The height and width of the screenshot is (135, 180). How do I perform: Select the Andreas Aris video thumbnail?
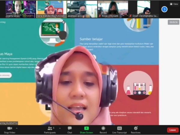point(82,9)
